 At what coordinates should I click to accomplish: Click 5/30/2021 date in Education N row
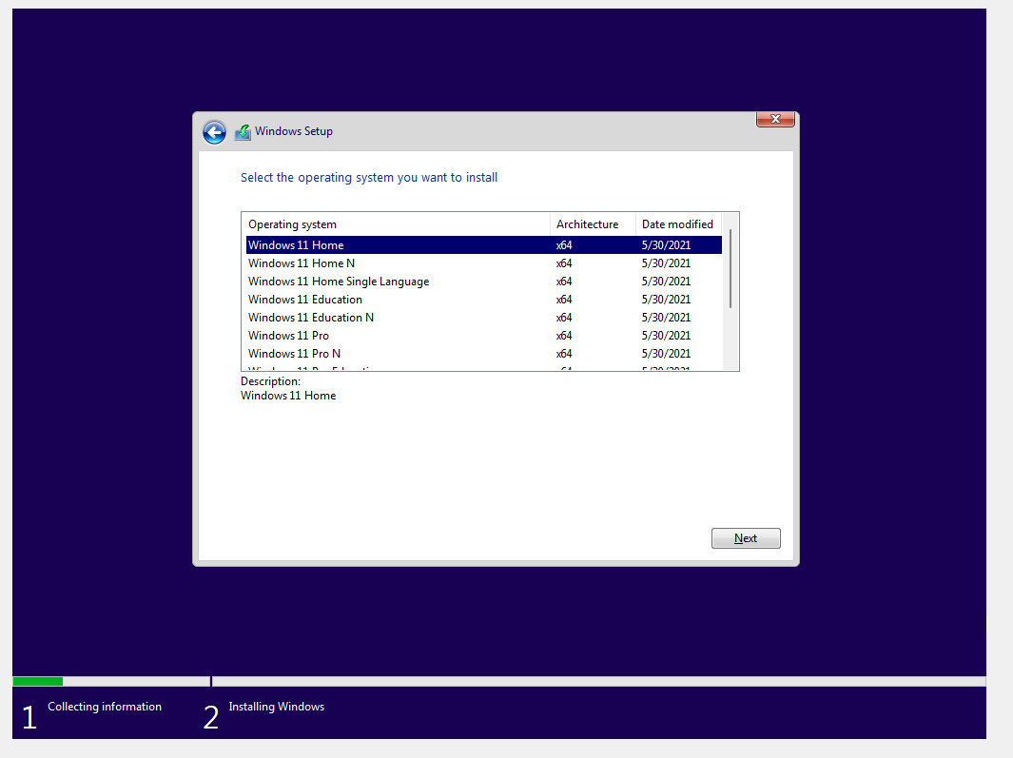[666, 318]
